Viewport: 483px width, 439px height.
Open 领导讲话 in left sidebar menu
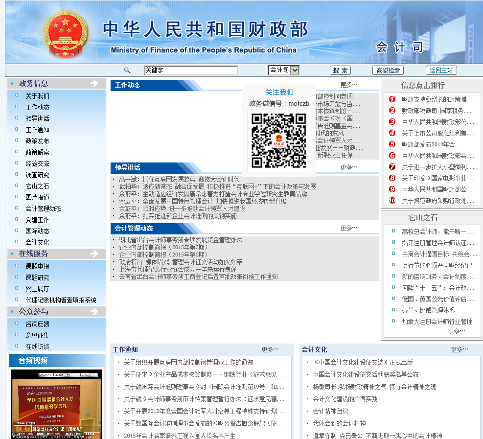pos(37,118)
